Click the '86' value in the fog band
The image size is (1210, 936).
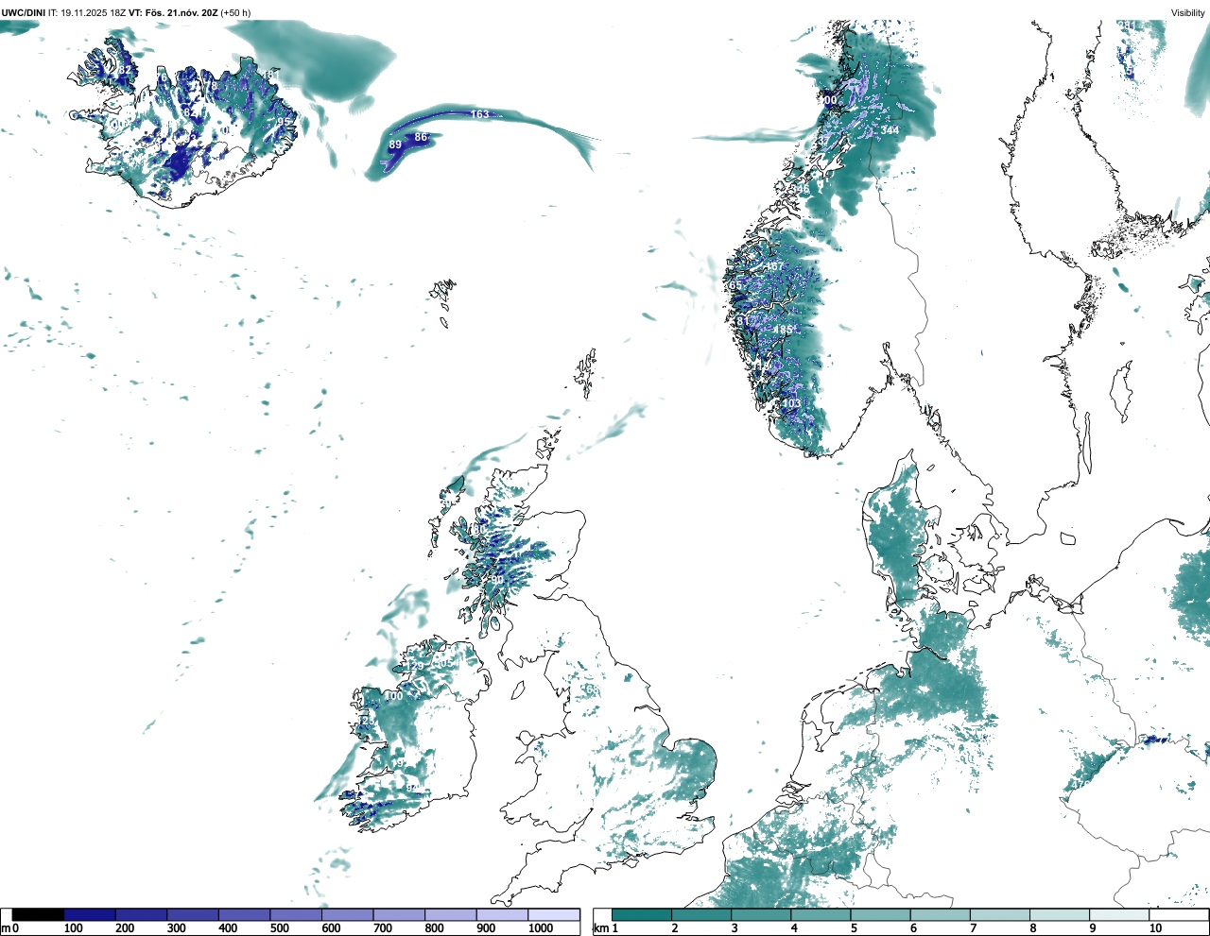(x=421, y=138)
